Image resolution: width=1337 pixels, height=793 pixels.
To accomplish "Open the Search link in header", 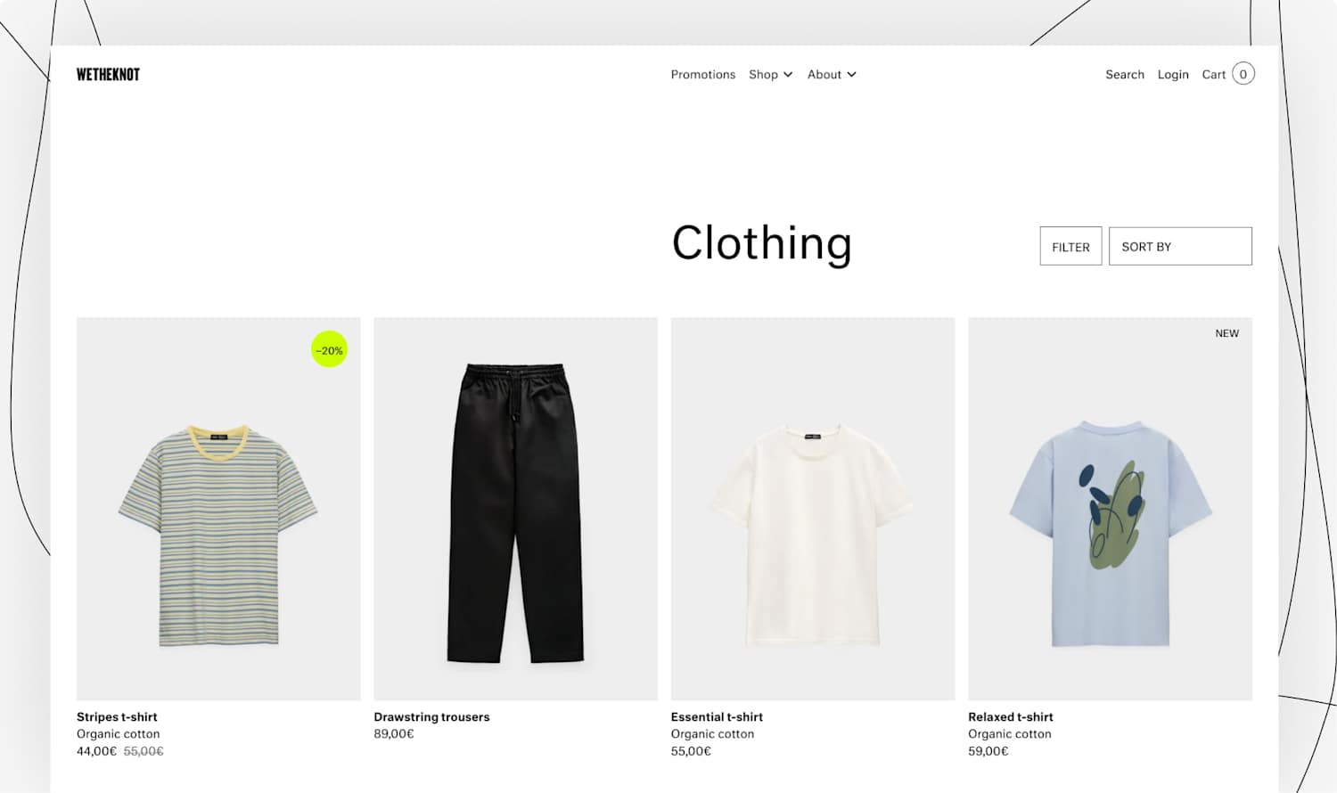I will coord(1125,75).
